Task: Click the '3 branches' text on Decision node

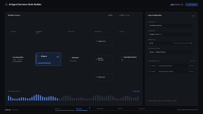Action: [73, 61]
